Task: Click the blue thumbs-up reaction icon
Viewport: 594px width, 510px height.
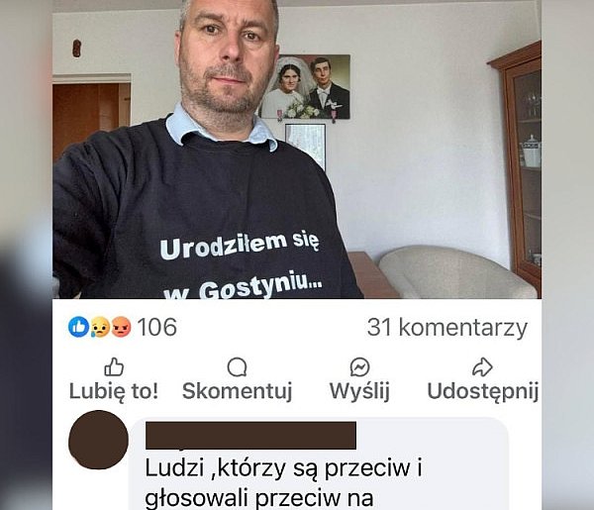Action: pos(78,327)
